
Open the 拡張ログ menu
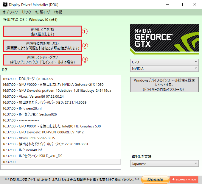pos(43,13)
